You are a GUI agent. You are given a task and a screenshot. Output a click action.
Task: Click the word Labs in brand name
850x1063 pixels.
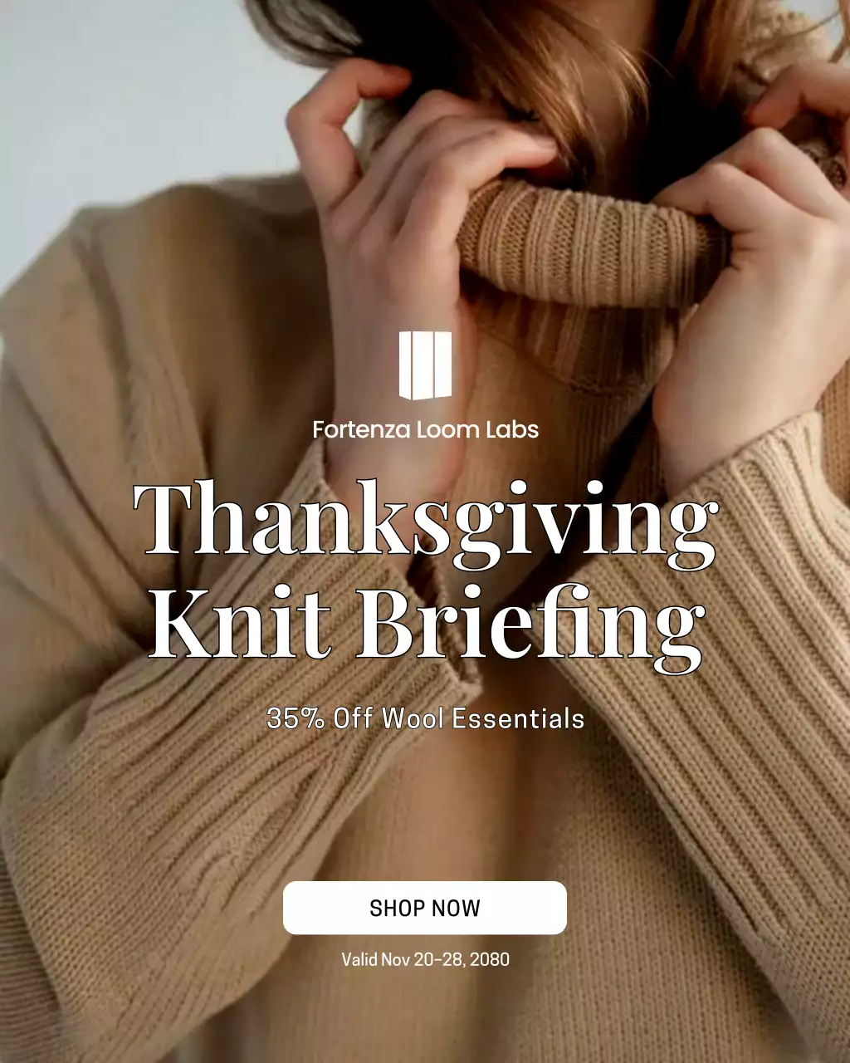click(x=511, y=429)
